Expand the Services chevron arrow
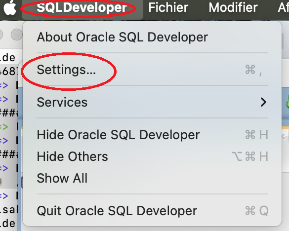Screen dimensions: 289x231 (264, 102)
